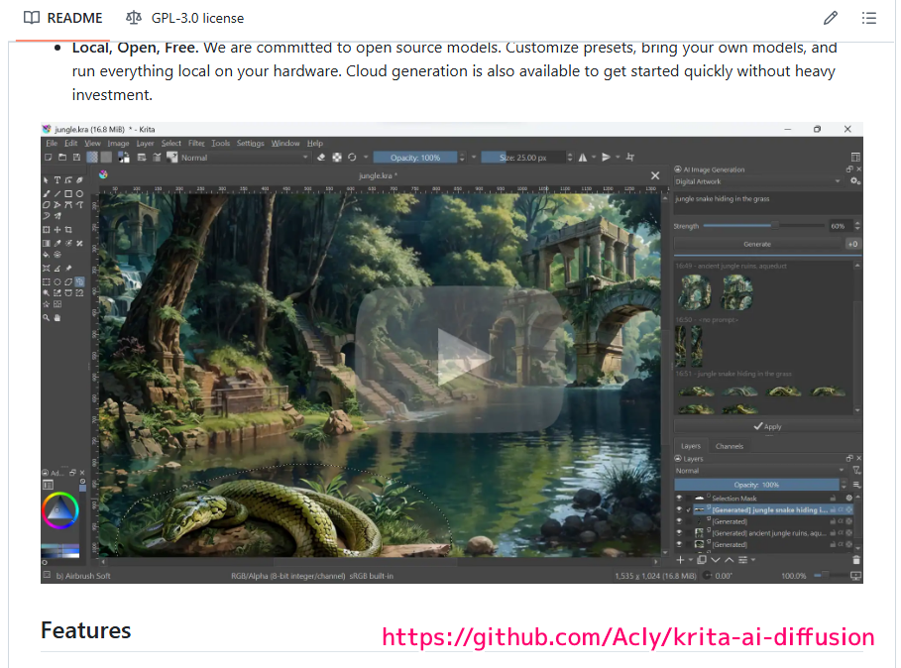Open the brush options arrow after reload icon
The width and height of the screenshot is (901, 668).
click(366, 158)
